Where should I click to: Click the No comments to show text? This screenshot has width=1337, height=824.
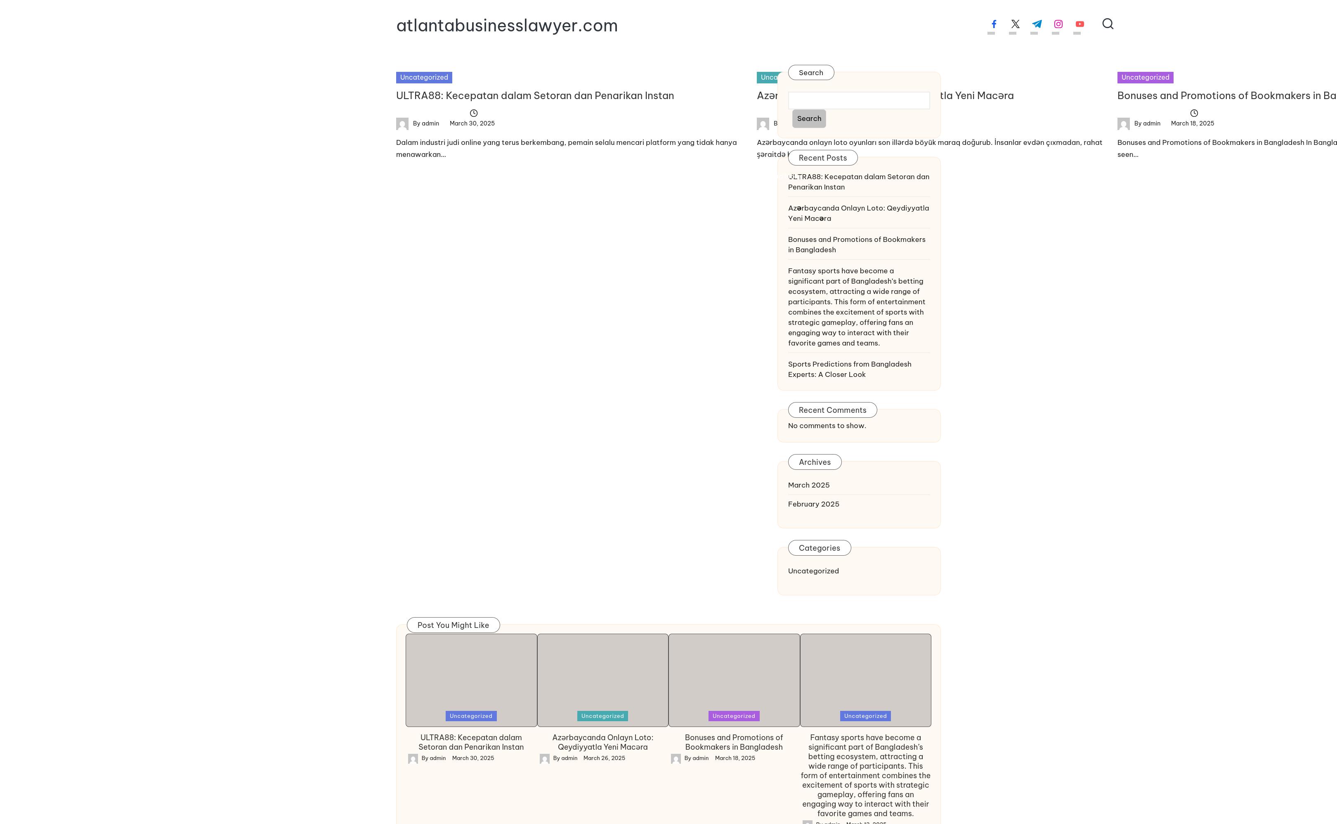coord(827,426)
